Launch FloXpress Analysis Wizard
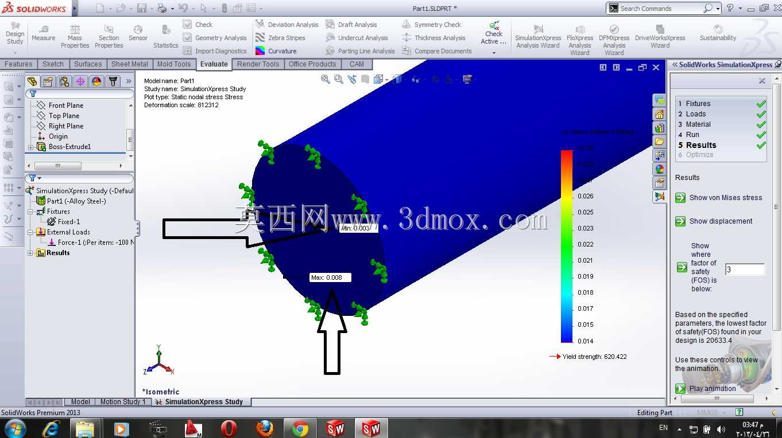This screenshot has width=782, height=438. pyautogui.click(x=580, y=40)
